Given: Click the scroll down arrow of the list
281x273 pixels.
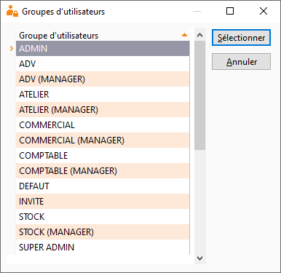Looking at the screenshot, I should pyautogui.click(x=199, y=258).
